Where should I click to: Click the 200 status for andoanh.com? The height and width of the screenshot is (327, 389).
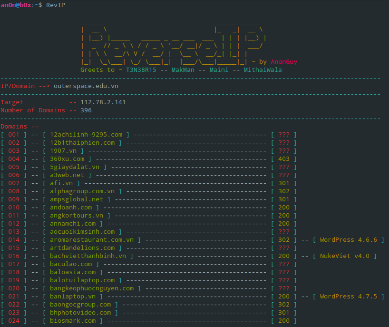[284, 208]
